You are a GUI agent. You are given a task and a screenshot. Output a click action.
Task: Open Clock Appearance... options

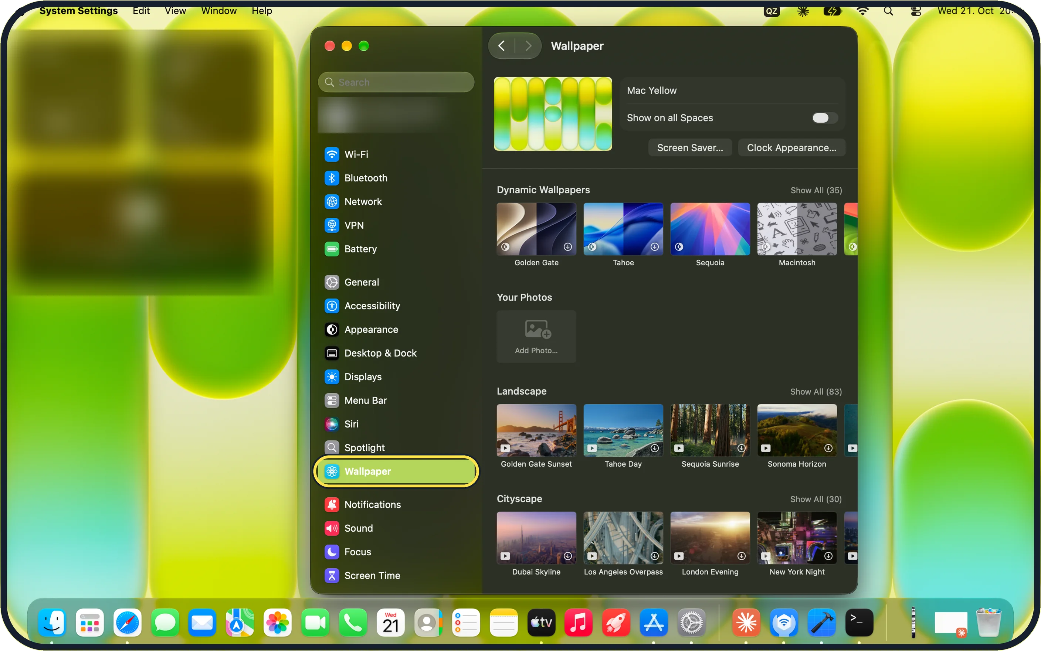(791, 148)
